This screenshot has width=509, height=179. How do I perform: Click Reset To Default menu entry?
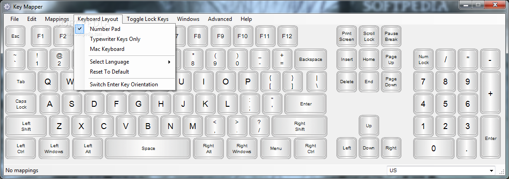coord(125,71)
